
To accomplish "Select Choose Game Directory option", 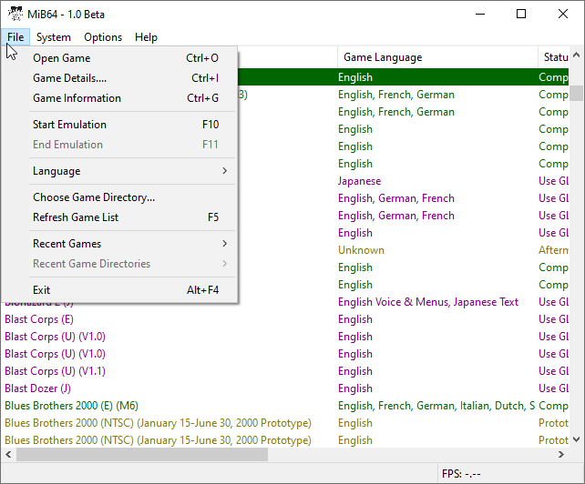I will pos(94,197).
